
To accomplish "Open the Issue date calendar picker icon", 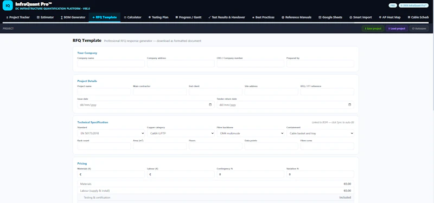I will (210, 104).
